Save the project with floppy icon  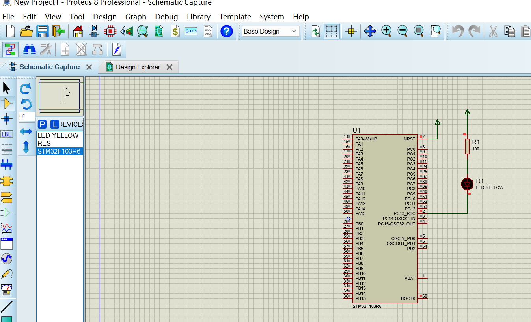pos(42,31)
